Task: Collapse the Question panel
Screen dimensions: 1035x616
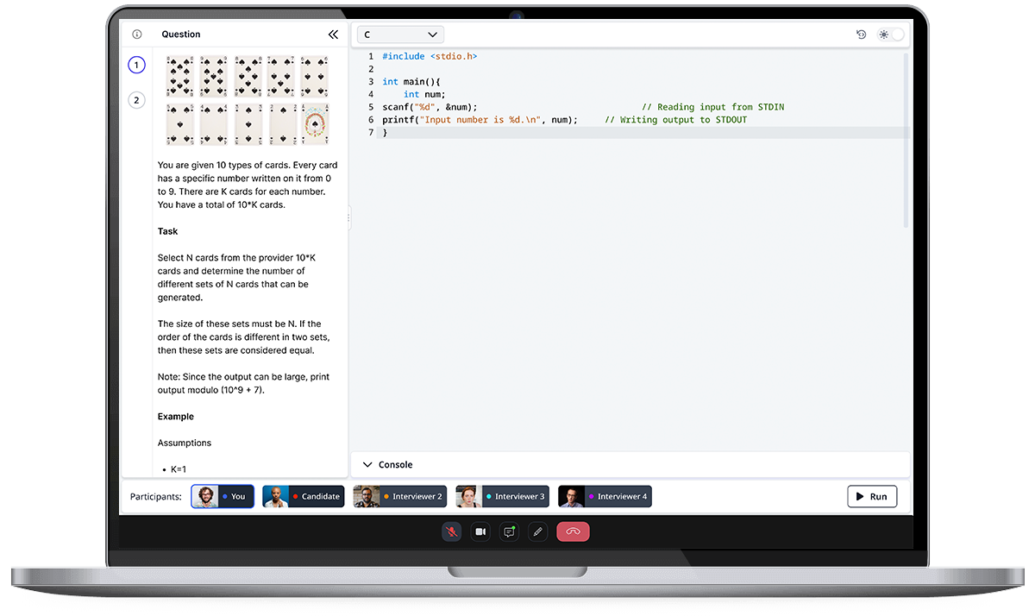Action: point(333,35)
